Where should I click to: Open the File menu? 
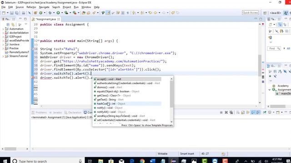[x=4, y=7]
